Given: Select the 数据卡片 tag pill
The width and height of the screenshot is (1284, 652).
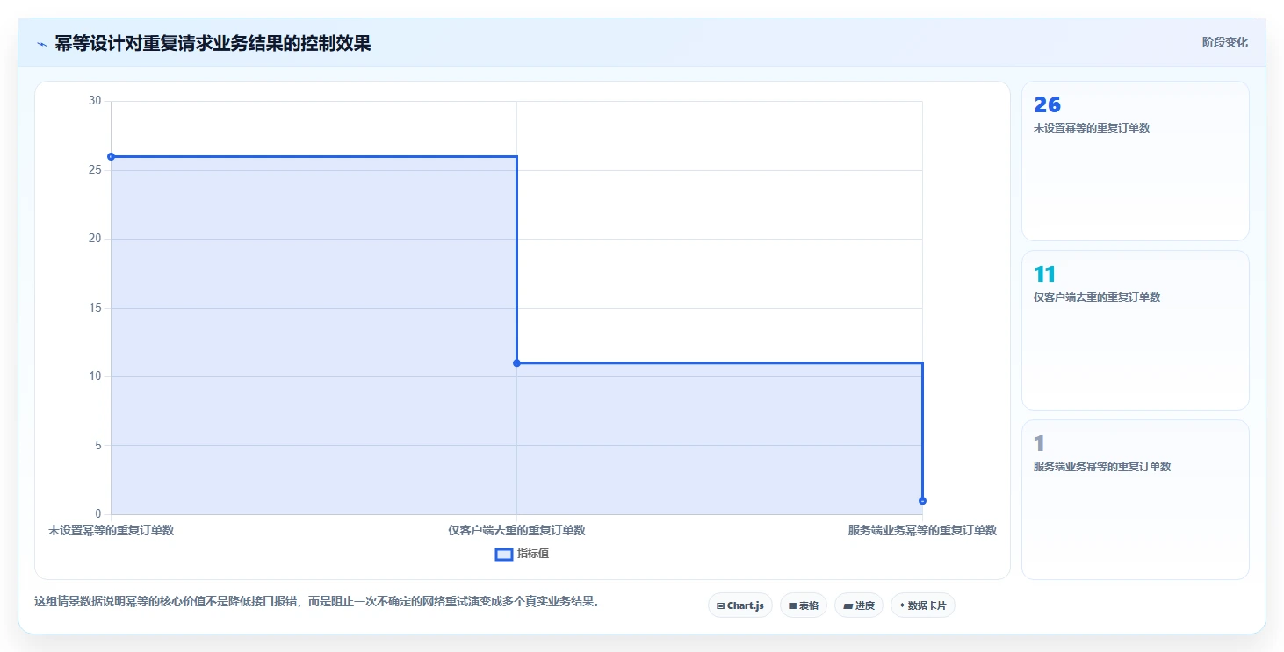Looking at the screenshot, I should coord(923,605).
